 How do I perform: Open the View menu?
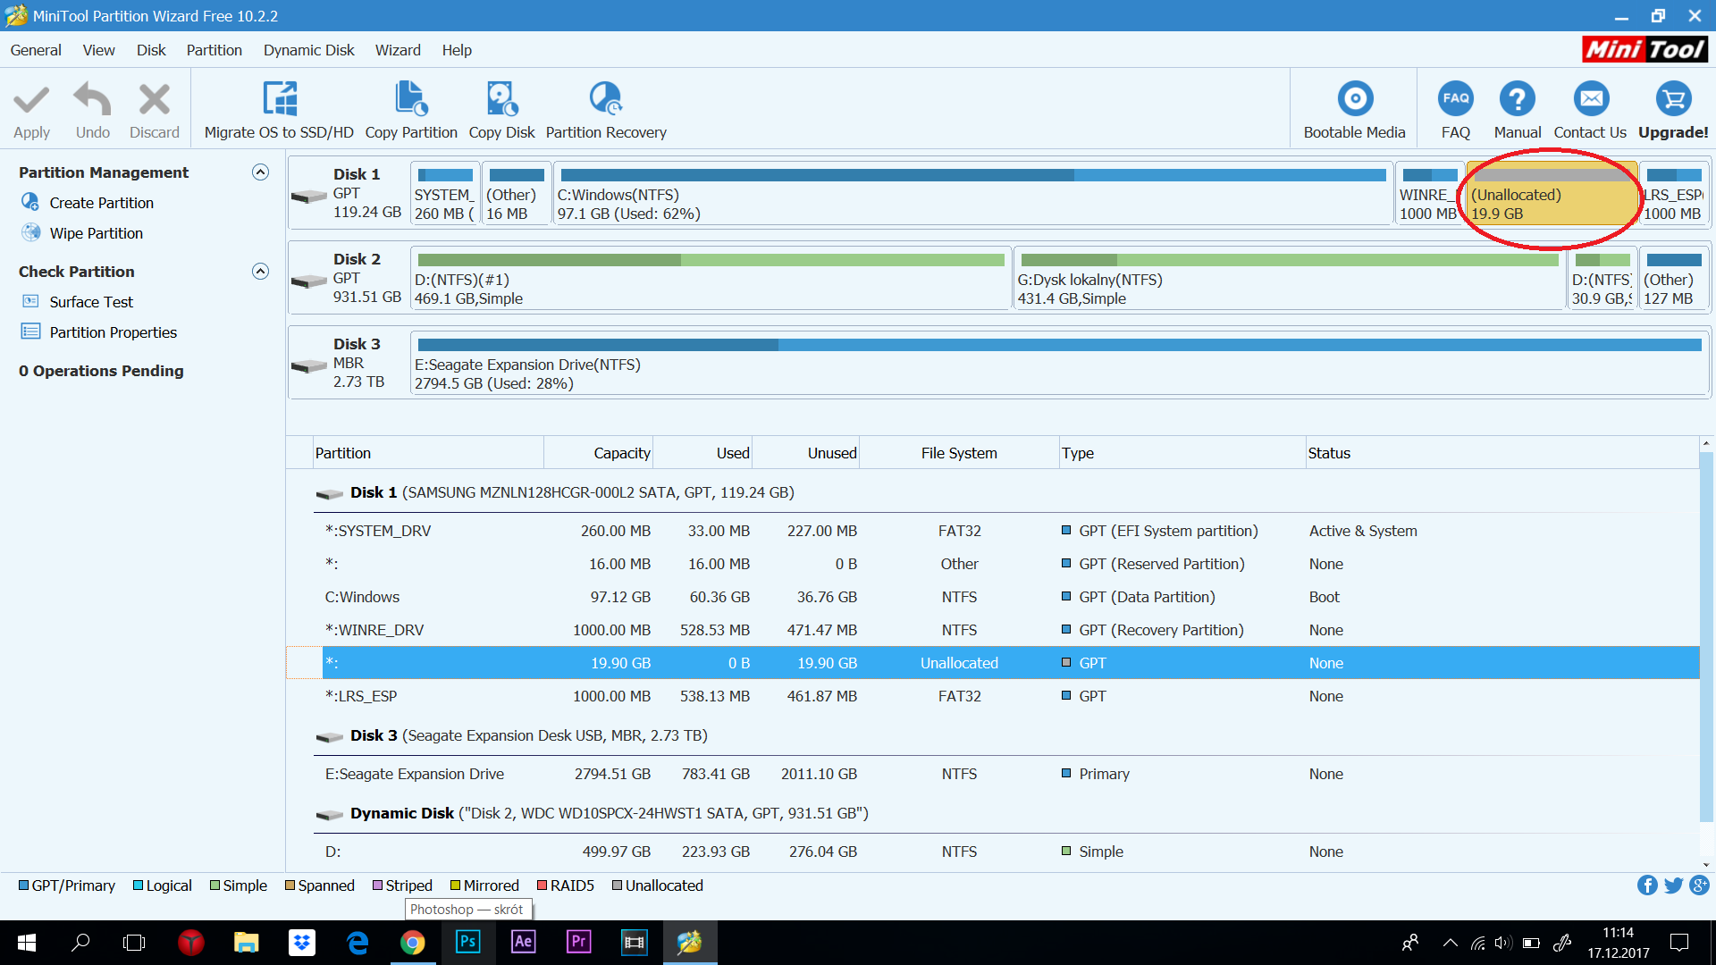[98, 50]
